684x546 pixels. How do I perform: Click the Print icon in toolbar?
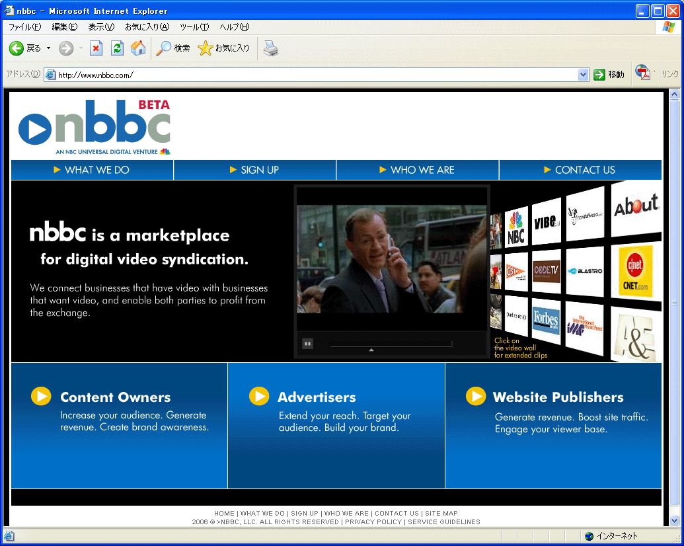pyautogui.click(x=270, y=48)
